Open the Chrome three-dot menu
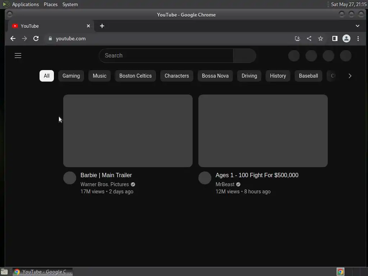Viewport: 368px width, 276px height. point(358,38)
